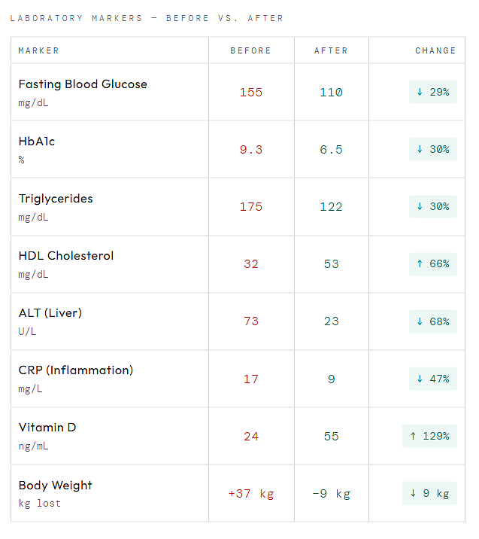This screenshot has height=539, width=479.
Task: Select the HDL Cholesterol marker label
Action: tap(66, 256)
